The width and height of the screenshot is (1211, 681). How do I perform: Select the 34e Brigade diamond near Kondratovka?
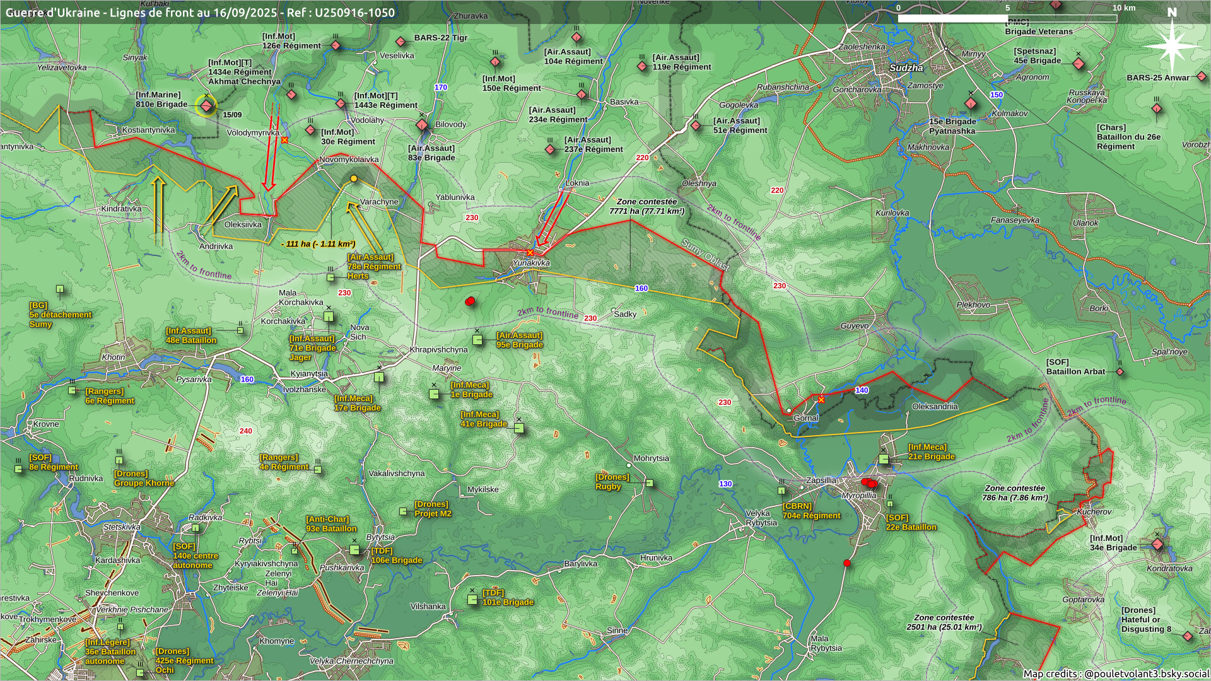point(1157,544)
